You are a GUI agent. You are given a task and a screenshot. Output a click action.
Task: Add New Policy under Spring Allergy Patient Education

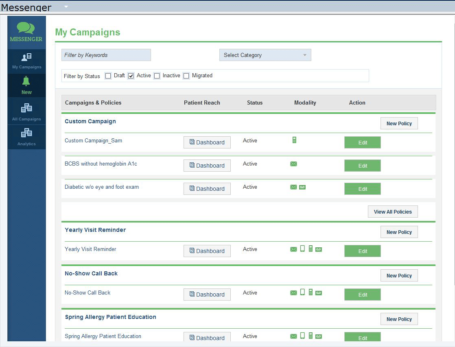coord(399,319)
